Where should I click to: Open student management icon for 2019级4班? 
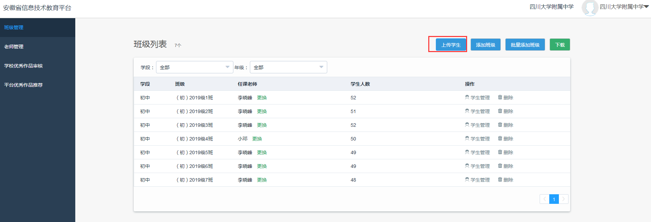click(467, 138)
